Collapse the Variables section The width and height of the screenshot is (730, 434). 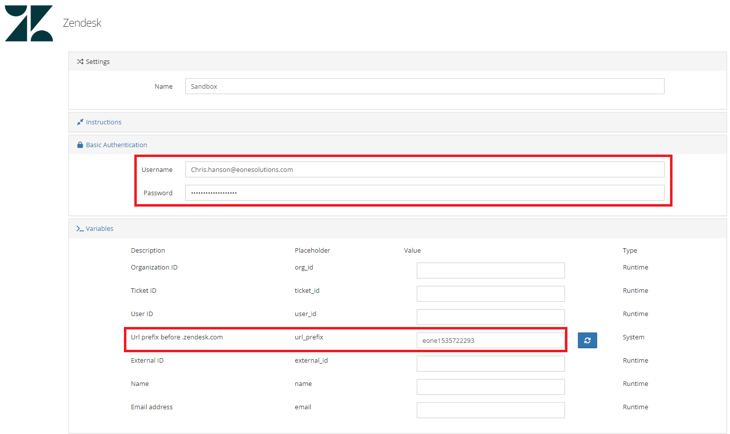[x=100, y=228]
